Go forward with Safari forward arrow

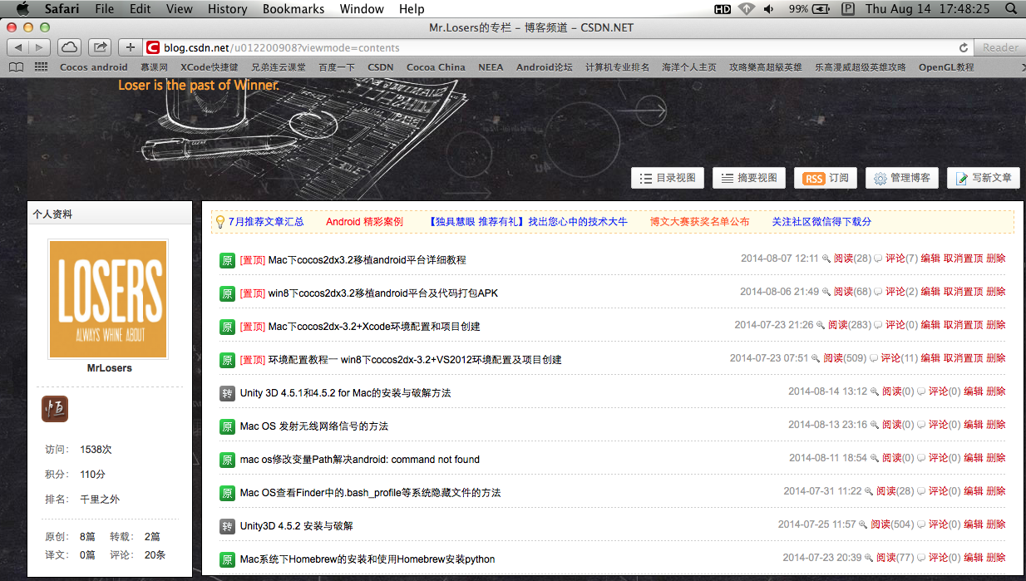[40, 47]
